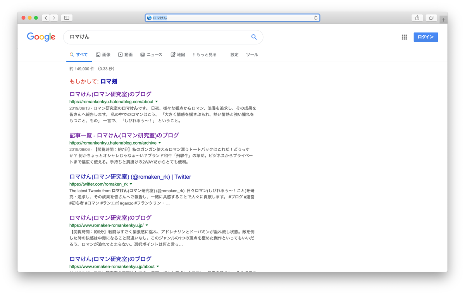Click the もしかして: label
The width and height of the screenshot is (465, 295).
tap(84, 82)
